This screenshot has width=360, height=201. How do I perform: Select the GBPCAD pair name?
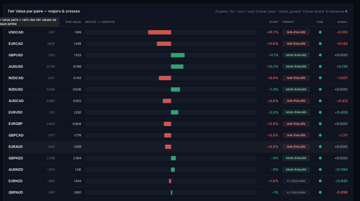tap(16, 135)
